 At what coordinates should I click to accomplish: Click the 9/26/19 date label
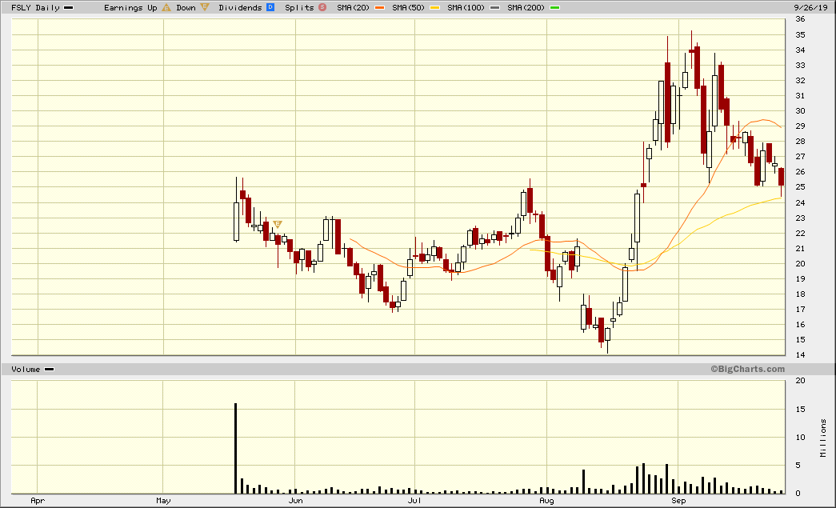(x=810, y=7)
